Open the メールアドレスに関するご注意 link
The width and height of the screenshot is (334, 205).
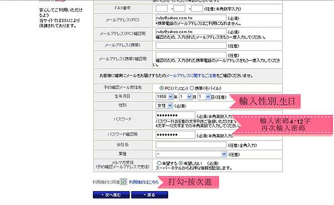click(191, 76)
